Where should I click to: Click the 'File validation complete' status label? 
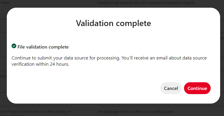pos(43,47)
